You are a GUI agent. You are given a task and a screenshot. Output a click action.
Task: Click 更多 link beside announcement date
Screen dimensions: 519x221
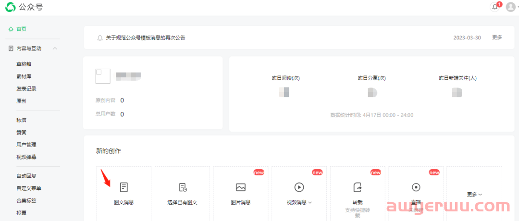tap(497, 37)
